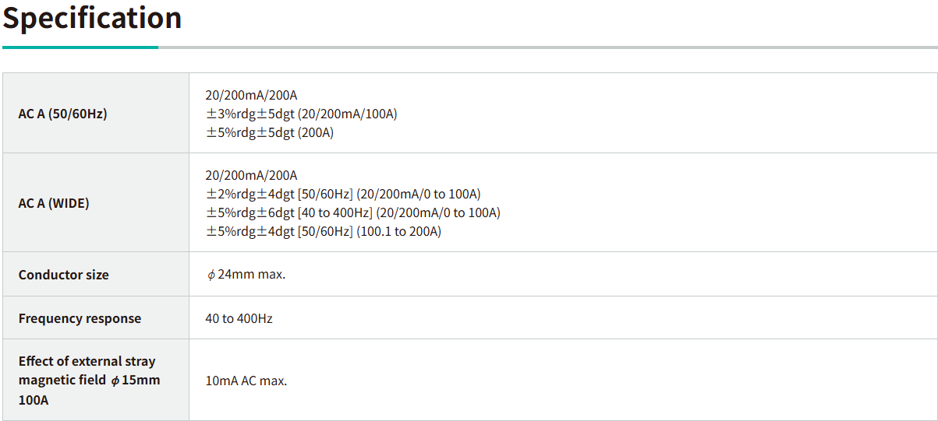Click the 100A text in stray field label
Image resolution: width=938 pixels, height=421 pixels.
click(33, 399)
